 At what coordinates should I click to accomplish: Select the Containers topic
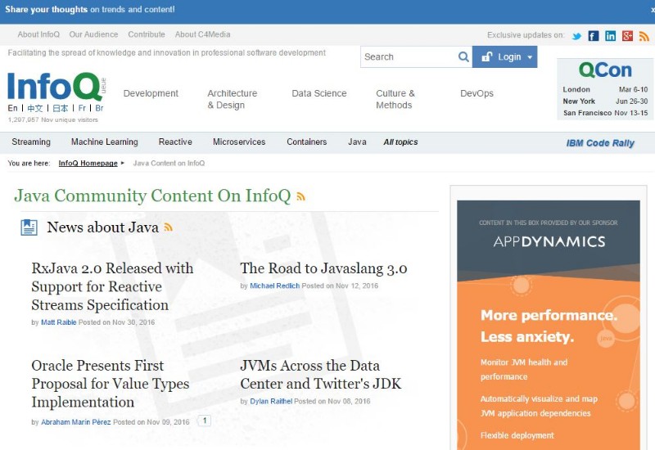306,142
